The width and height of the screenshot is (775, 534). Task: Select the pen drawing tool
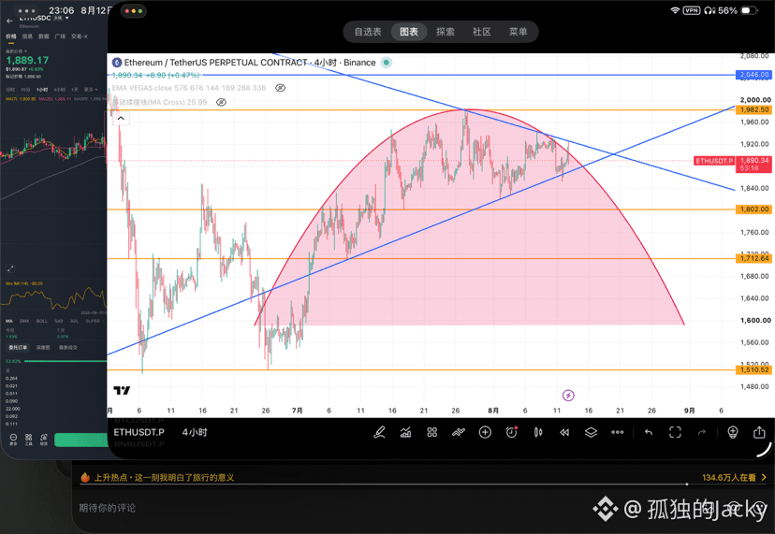pyautogui.click(x=379, y=433)
